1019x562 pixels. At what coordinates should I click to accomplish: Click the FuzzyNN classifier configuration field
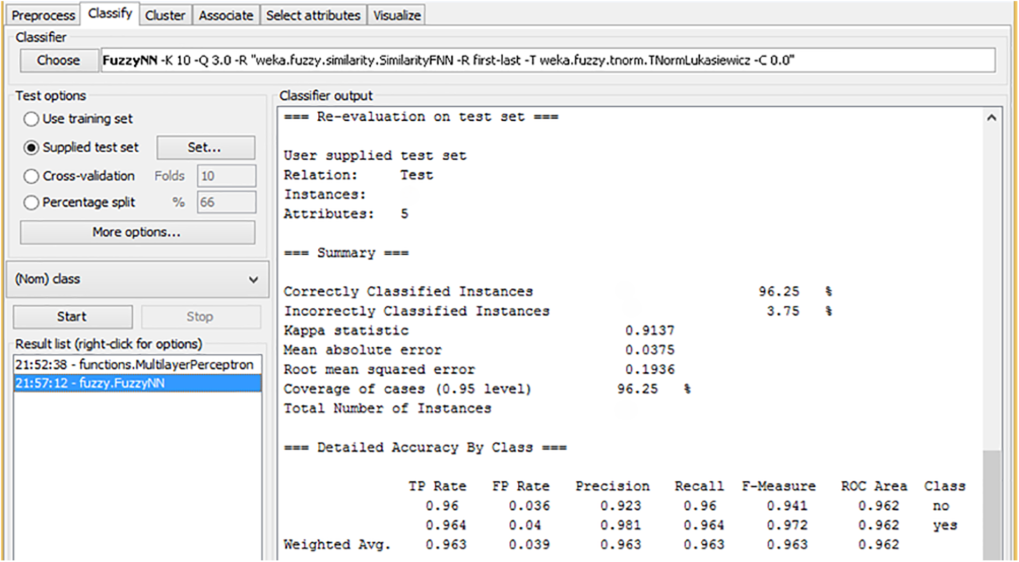click(548, 60)
